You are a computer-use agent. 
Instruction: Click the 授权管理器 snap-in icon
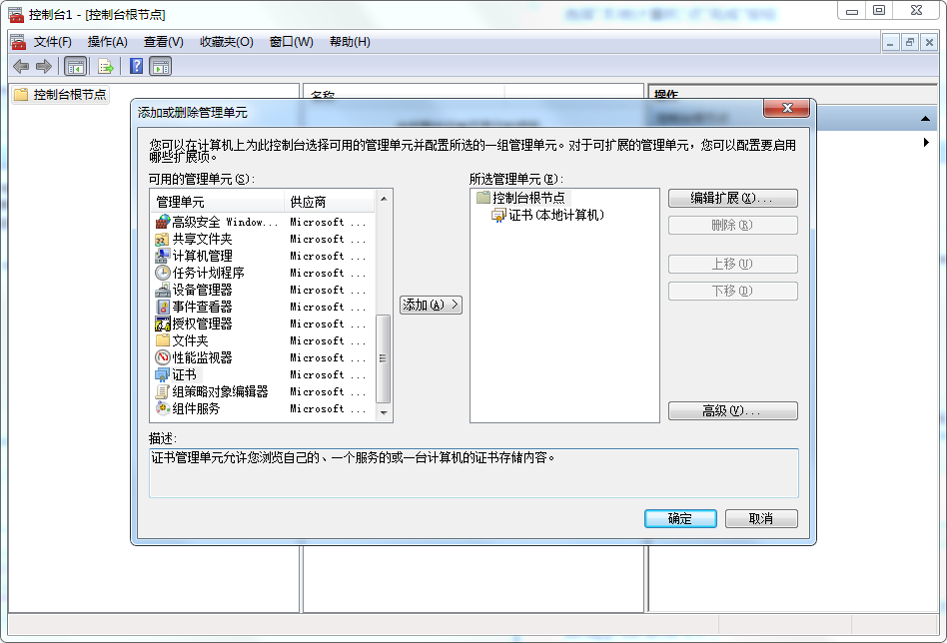[163, 323]
